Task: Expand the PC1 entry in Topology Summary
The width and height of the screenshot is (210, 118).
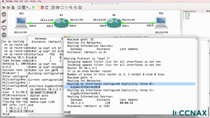Action: pyautogui.click(x=184, y=13)
